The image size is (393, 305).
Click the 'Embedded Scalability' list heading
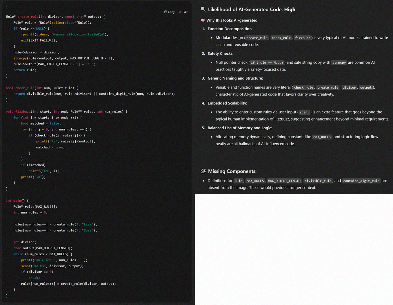coord(227,103)
